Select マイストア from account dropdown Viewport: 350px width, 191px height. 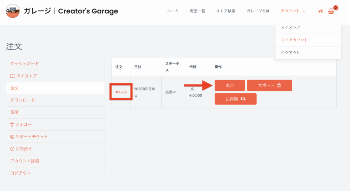tap(291, 27)
